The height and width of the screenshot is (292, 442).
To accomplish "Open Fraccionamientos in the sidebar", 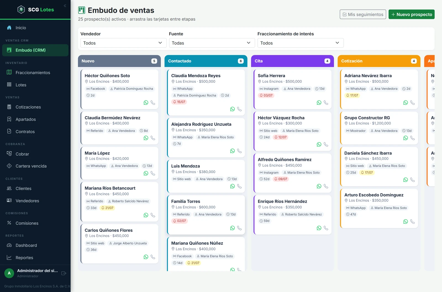I will 35,72.
